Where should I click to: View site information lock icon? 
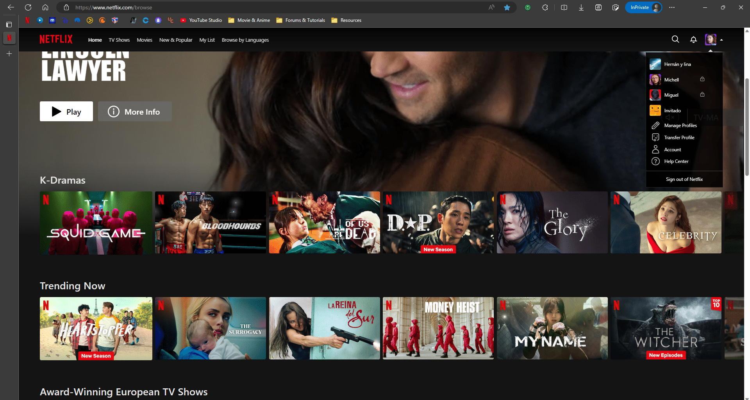pos(66,7)
